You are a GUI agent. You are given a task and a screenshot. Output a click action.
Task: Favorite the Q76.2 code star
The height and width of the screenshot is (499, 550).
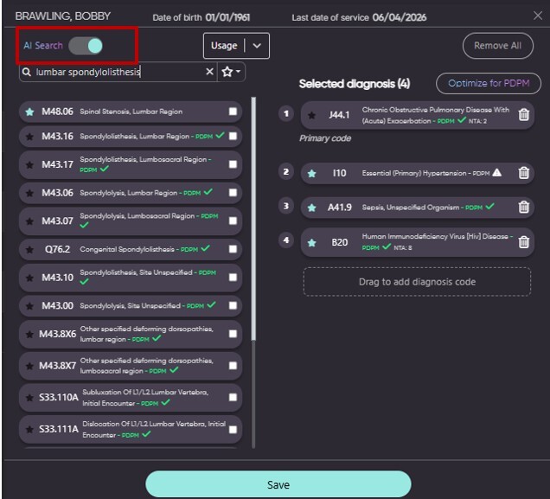click(29, 249)
